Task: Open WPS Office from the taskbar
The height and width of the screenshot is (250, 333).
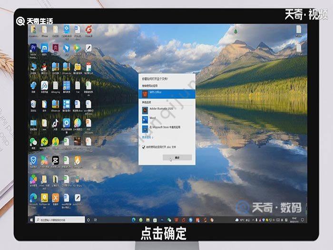Action: (176, 220)
